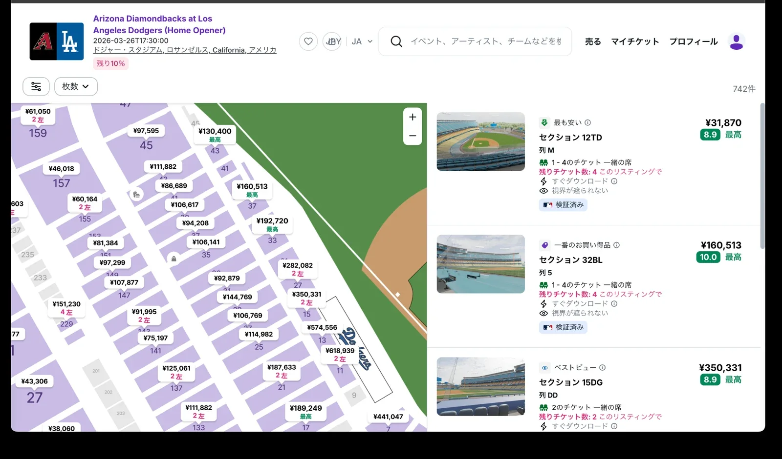Click the 742件 results count
Screen dimensions: 782x459
(x=744, y=89)
